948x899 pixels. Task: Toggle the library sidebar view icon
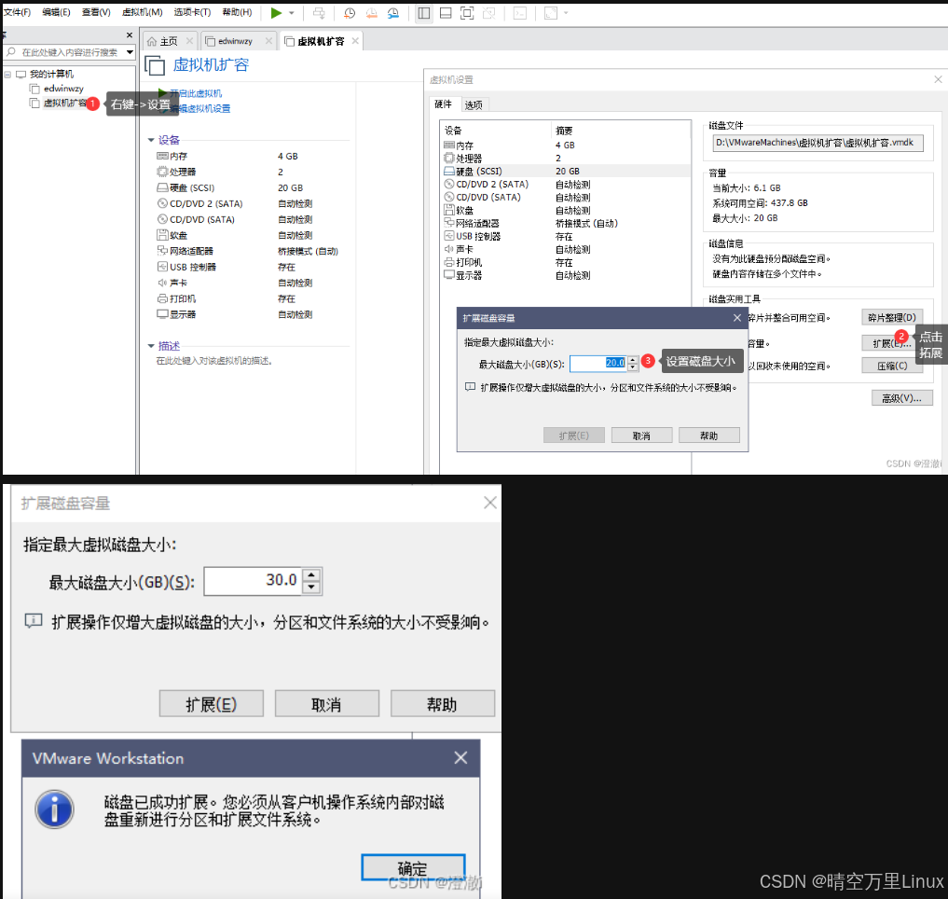click(x=424, y=13)
